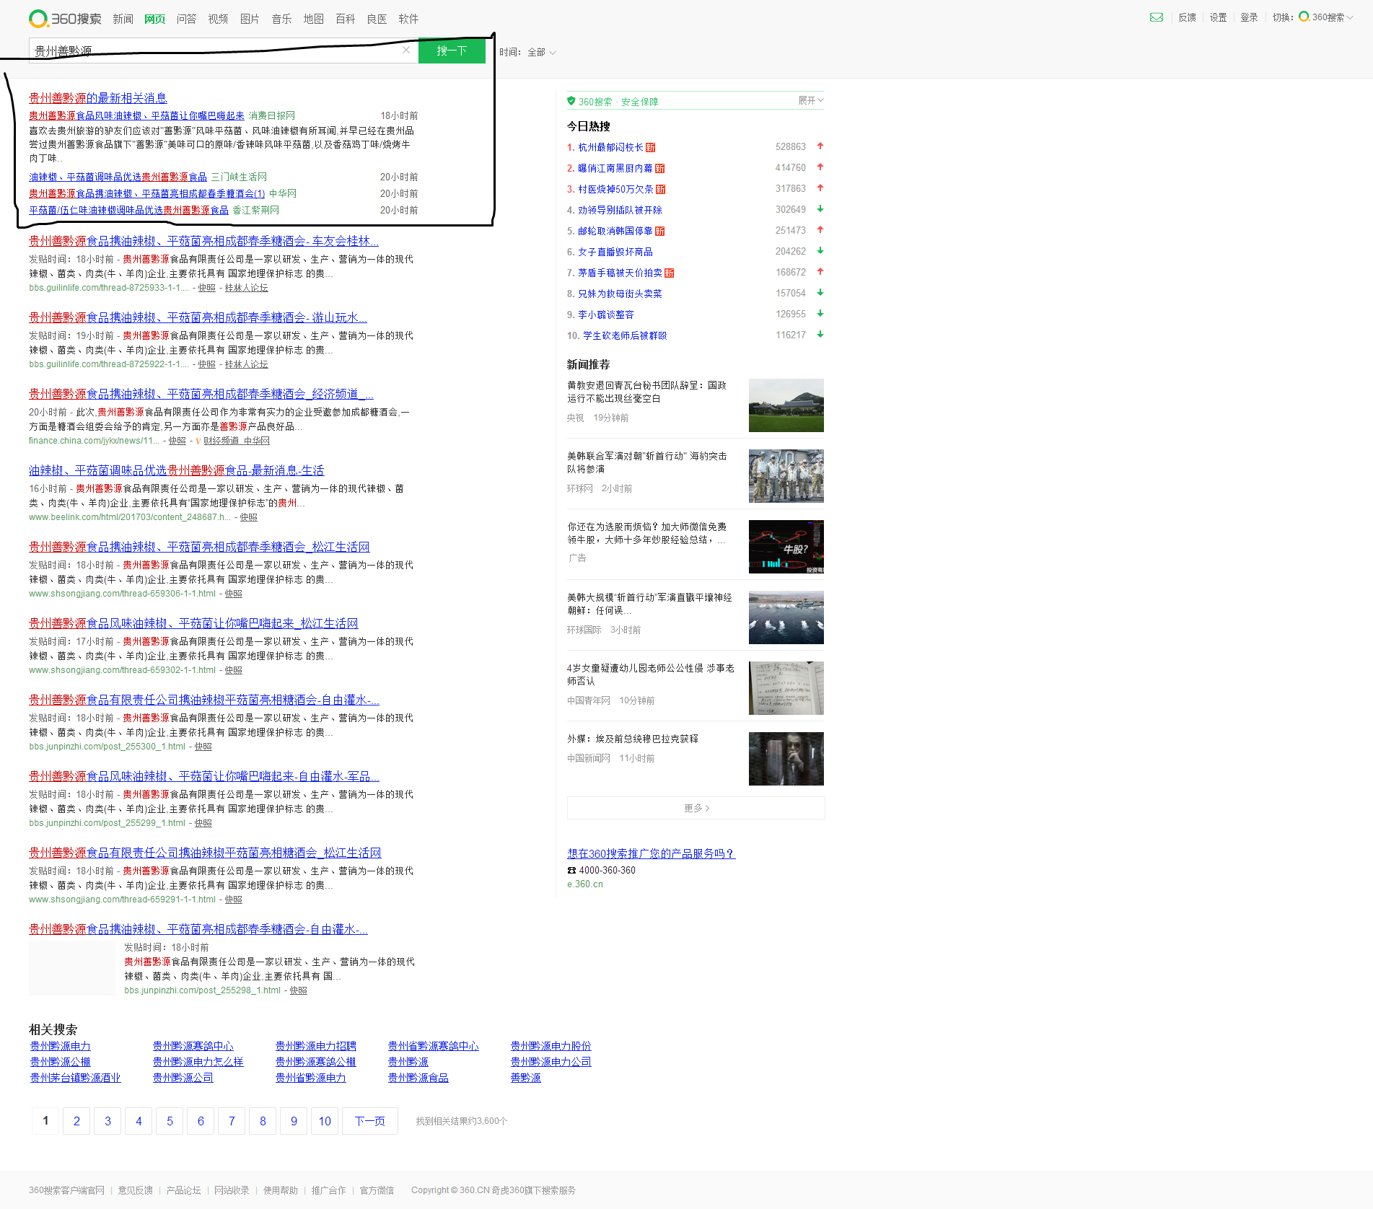Go to results page 2
The height and width of the screenshot is (1209, 1373).
pyautogui.click(x=76, y=1121)
